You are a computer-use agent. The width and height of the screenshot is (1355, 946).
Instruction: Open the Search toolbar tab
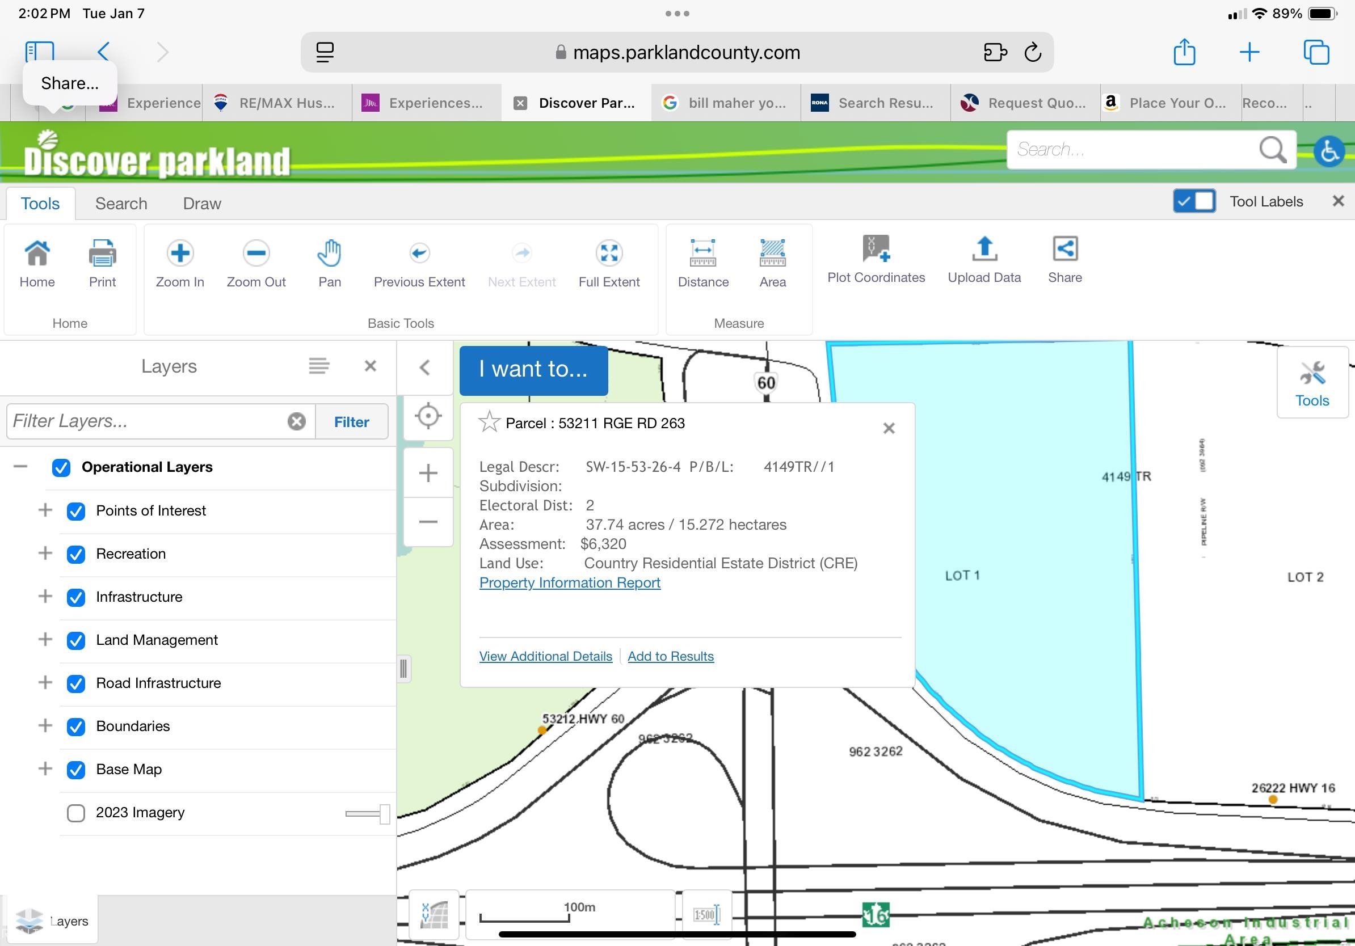pyautogui.click(x=121, y=204)
